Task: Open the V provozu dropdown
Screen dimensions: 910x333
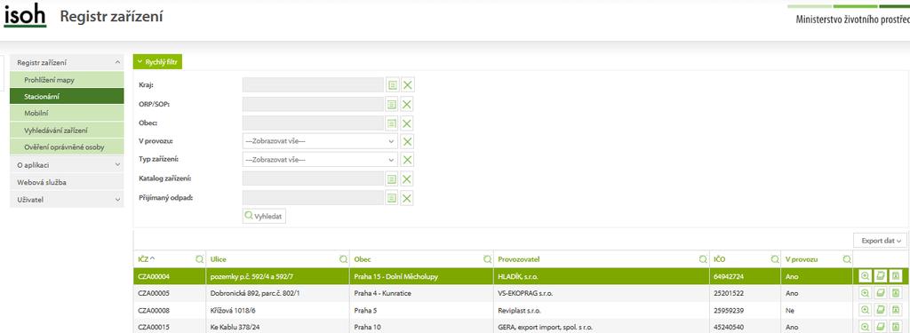Action: pyautogui.click(x=320, y=141)
